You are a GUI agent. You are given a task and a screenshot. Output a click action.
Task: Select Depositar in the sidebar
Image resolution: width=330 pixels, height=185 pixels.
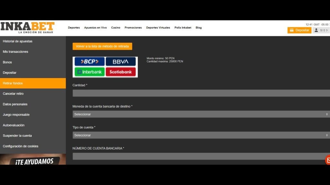pos(33,73)
